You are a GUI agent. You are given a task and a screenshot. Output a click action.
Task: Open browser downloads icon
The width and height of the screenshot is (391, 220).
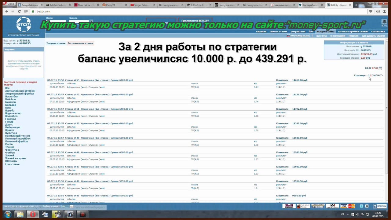378,11
